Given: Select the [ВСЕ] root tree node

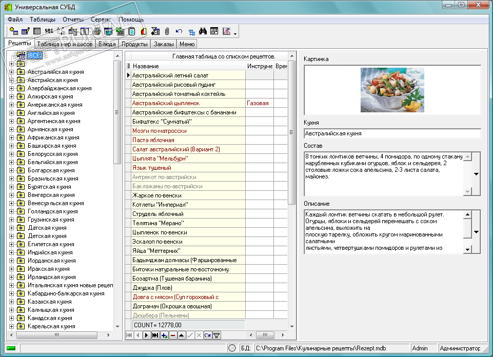Looking at the screenshot, I should [x=34, y=55].
